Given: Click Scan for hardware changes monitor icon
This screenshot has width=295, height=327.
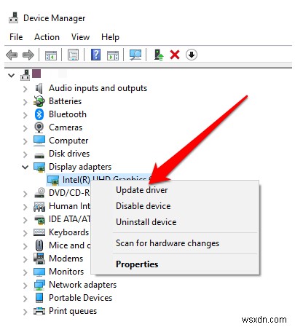Looking at the screenshot, I should (135, 55).
